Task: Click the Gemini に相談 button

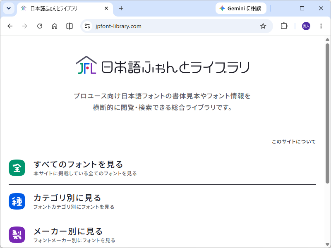Action: click(241, 8)
